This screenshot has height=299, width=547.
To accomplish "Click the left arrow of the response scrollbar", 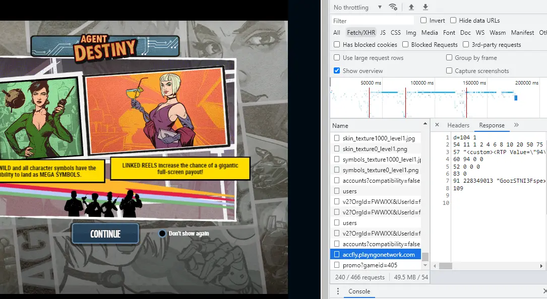I will (x=435, y=266).
